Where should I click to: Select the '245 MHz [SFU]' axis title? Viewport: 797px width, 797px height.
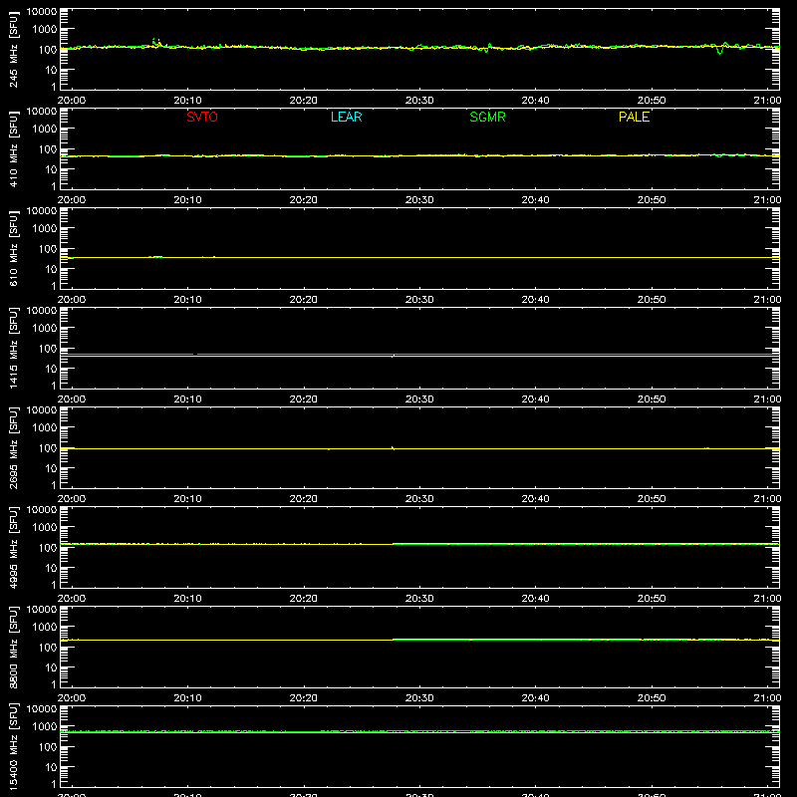[14, 49]
